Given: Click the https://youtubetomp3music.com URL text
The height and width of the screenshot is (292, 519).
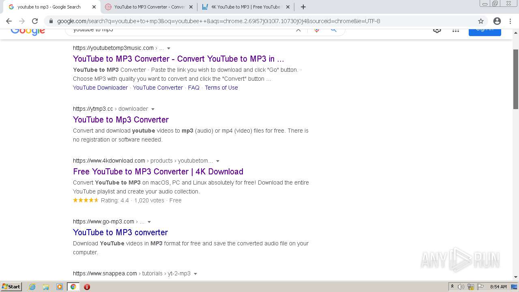Looking at the screenshot, I should point(113,48).
